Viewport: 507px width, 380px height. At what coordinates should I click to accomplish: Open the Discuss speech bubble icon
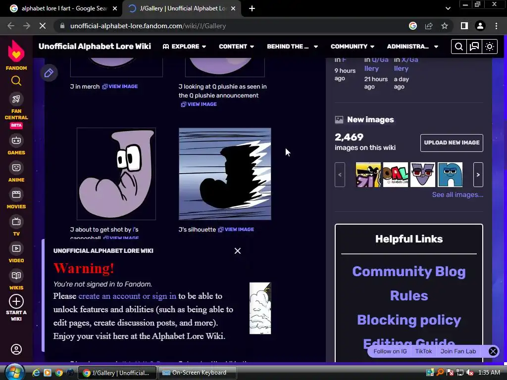pyautogui.click(x=474, y=47)
